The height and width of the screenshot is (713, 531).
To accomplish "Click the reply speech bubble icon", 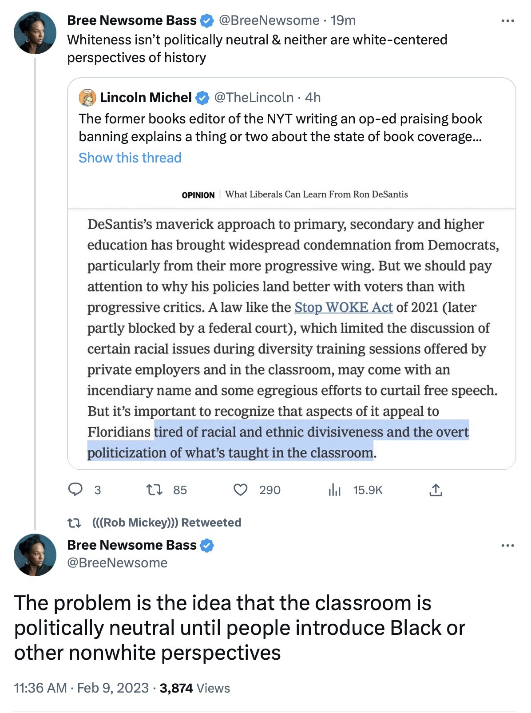I will (x=75, y=489).
